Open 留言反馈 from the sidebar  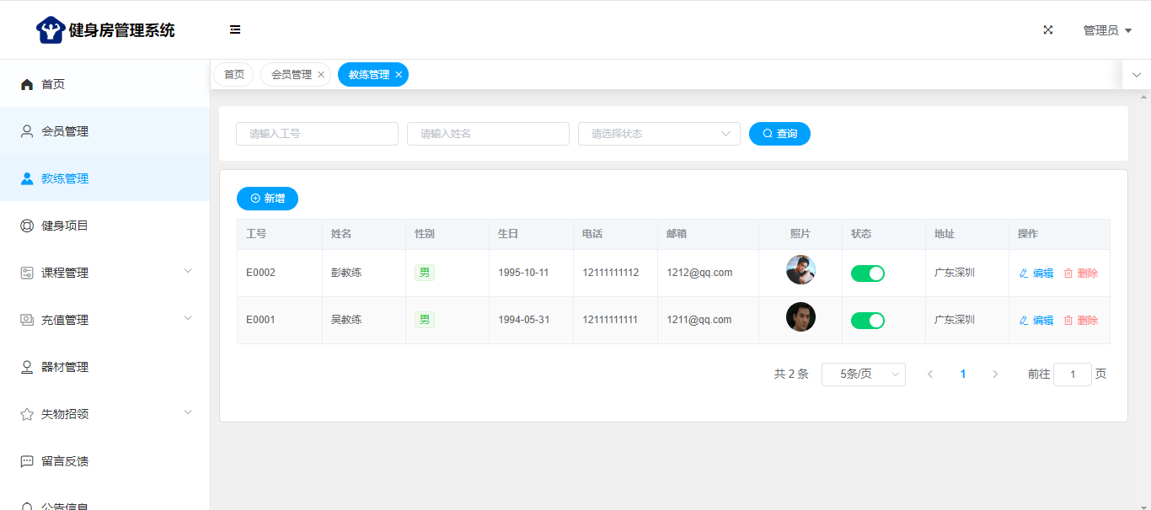65,461
